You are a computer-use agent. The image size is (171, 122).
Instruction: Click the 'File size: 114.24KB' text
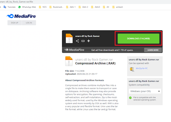tap(75, 71)
